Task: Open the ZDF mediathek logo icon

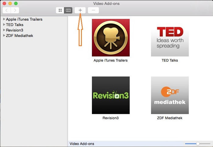Action: click(x=170, y=95)
